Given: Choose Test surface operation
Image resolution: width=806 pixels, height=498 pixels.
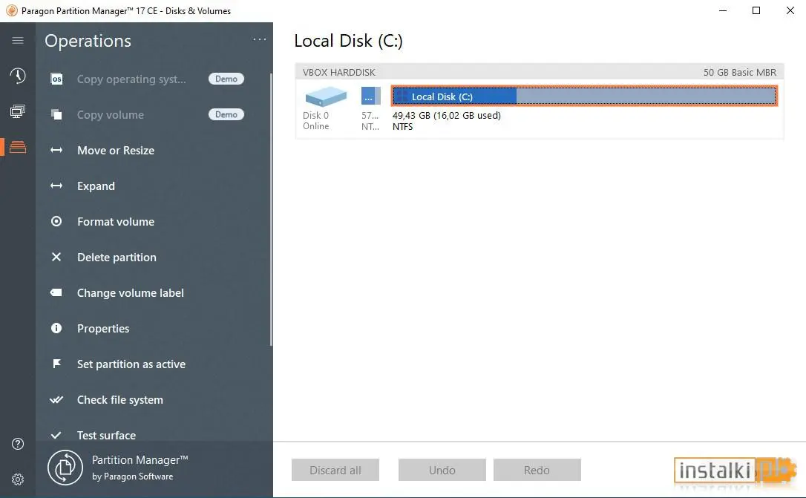Looking at the screenshot, I should (106, 435).
